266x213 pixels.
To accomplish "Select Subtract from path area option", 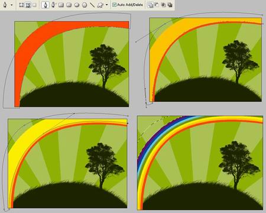I will point(157,5).
